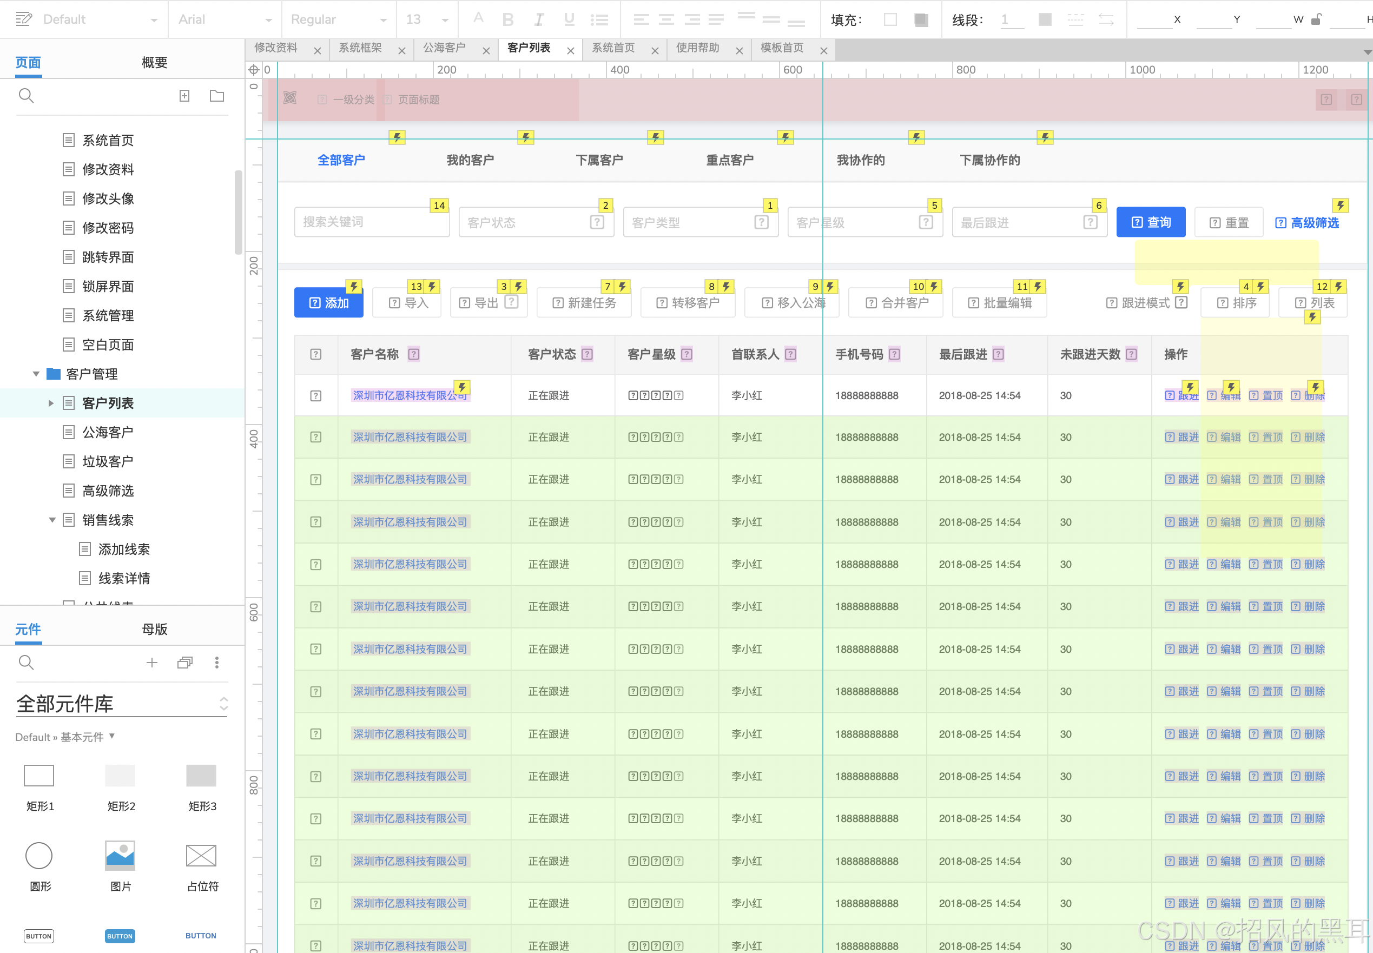Click the Italic formatting icon

(539, 19)
